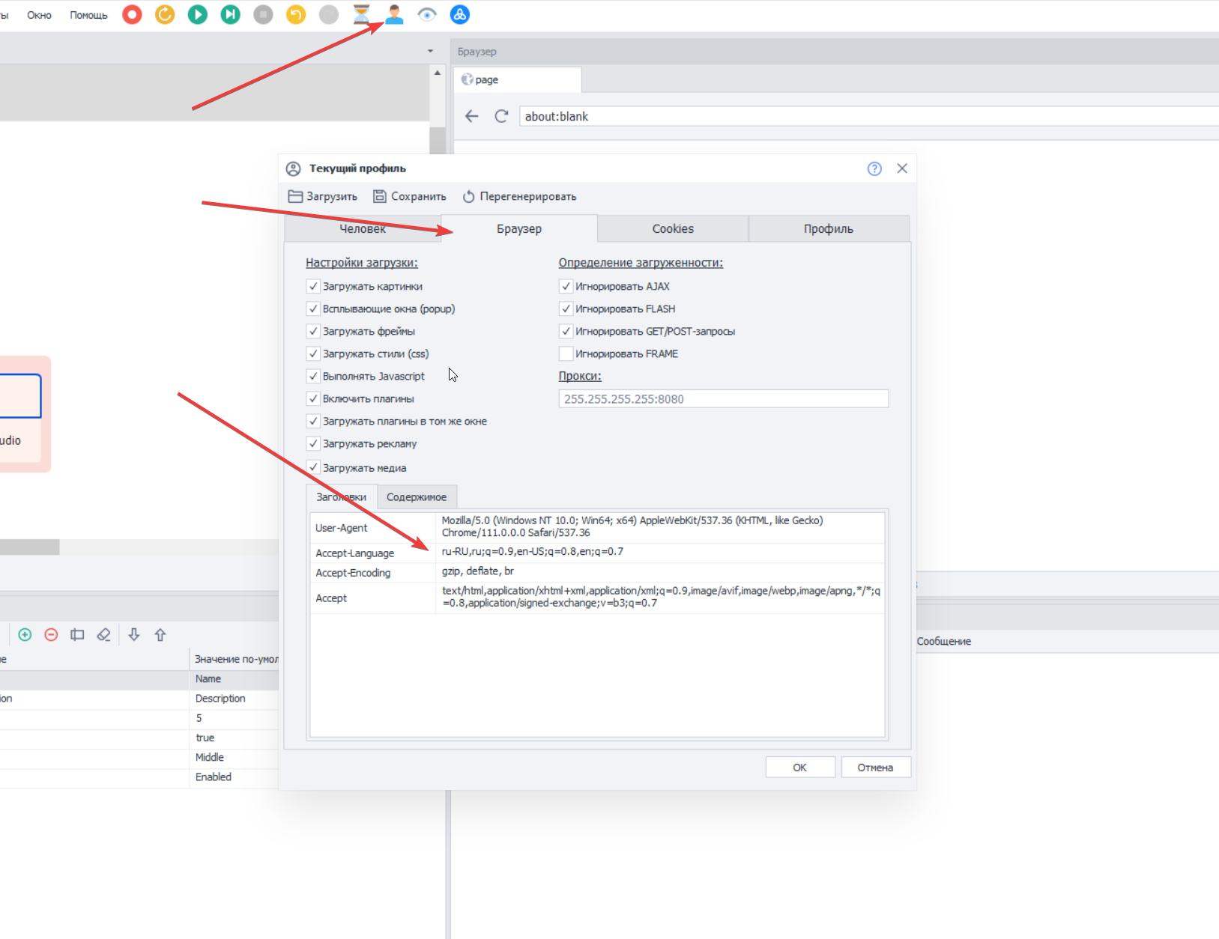Viewport: 1219px width, 939px height.
Task: Click the browser address bar
Action: click(x=869, y=116)
